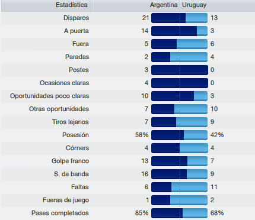This screenshot has width=255, height=220.
Task: Select the Otras oportunidades row label
Action: coord(59,109)
